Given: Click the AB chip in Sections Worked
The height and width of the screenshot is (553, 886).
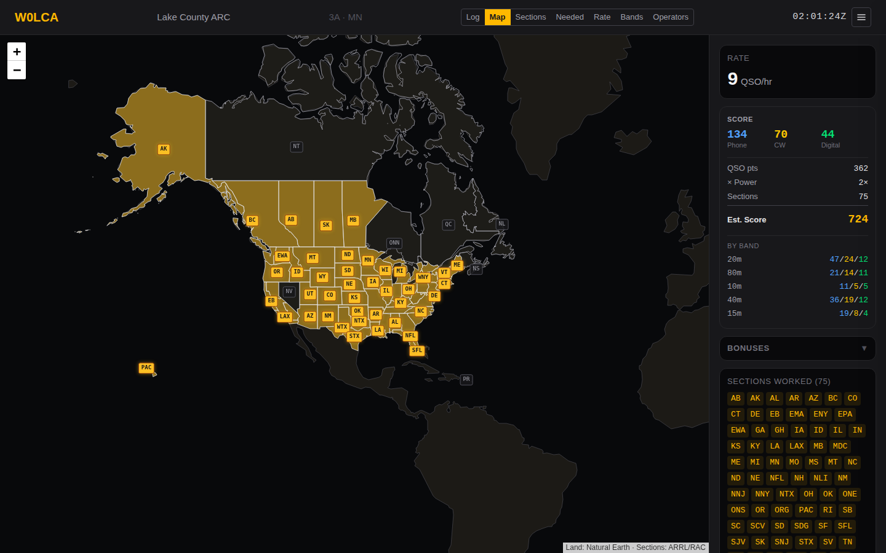Looking at the screenshot, I should coord(736,398).
